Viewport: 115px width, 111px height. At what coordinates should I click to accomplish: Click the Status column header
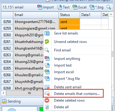click(x=69, y=15)
